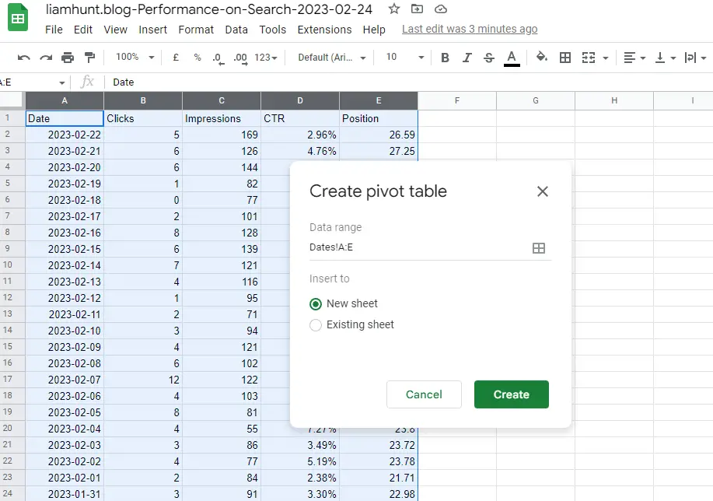713x501 pixels.
Task: Open the borders tool
Action: click(564, 58)
